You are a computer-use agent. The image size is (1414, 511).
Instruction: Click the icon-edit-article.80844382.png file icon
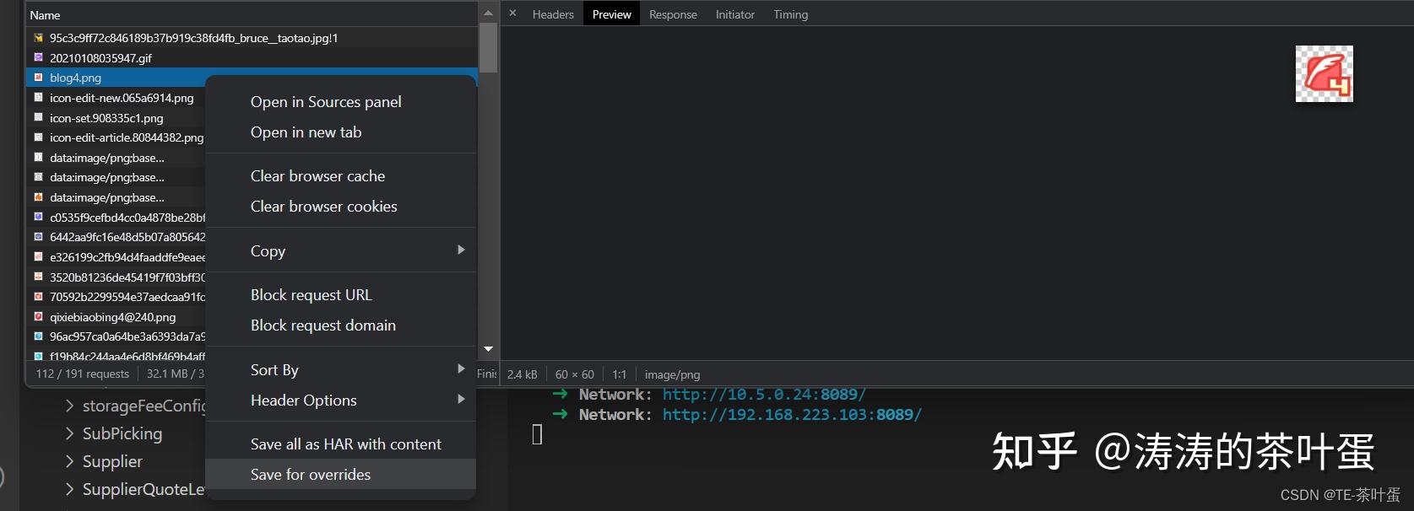coord(38,137)
